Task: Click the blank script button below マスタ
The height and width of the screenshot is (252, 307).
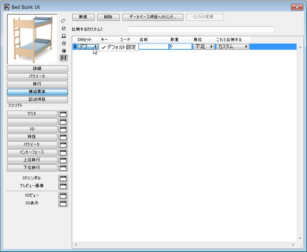Action: click(32, 122)
